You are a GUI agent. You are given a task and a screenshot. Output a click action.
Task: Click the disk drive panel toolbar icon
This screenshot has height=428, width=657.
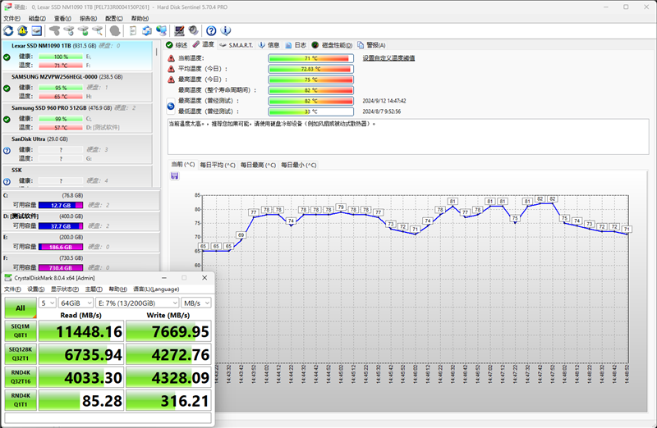coord(37,30)
